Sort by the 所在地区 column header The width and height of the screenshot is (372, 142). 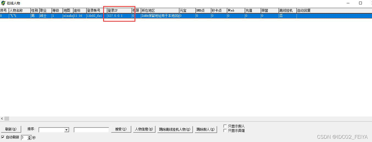point(160,10)
